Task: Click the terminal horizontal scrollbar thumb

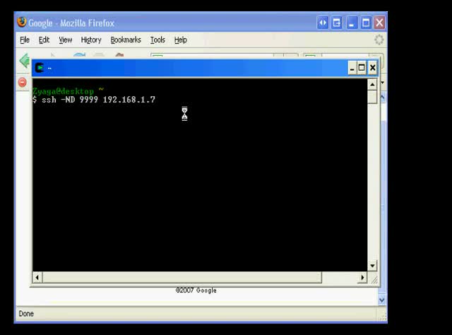Action: (x=182, y=278)
